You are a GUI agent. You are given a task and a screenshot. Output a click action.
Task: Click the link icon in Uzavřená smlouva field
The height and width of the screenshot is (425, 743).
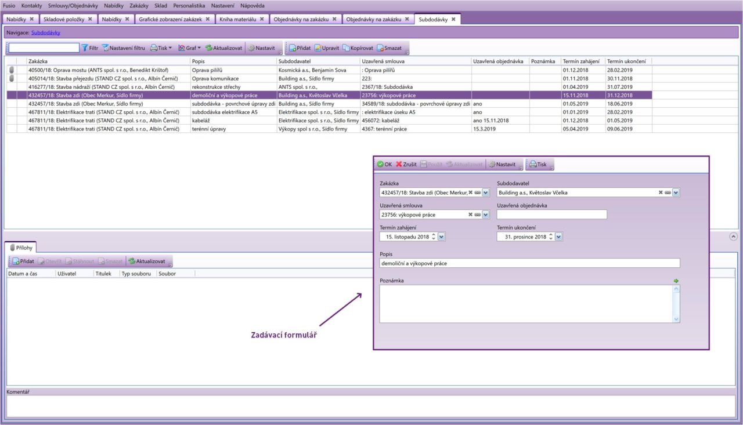coord(477,215)
